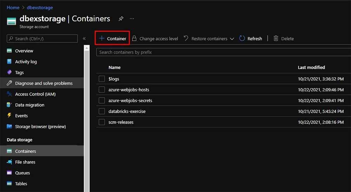This screenshot has height=192, width=351.
Task: Focus the sidebar Search (Ctrl+/) field
Action: [42, 39]
